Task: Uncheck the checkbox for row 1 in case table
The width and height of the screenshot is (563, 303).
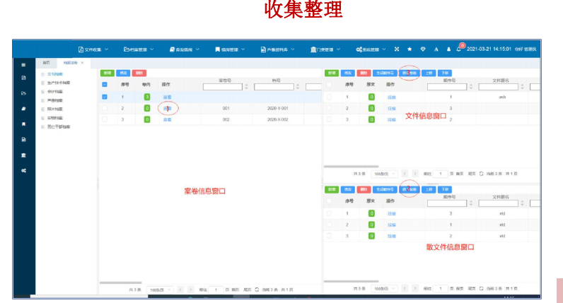Action: coord(105,97)
